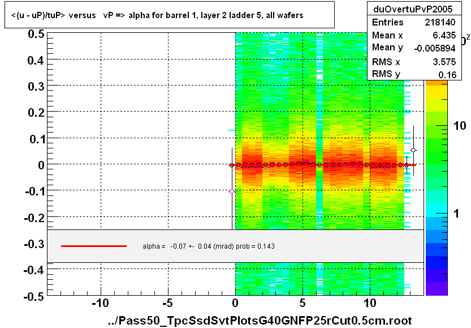471x328 pixels.
Task: Click x-axis label 5
Action: click(x=303, y=303)
